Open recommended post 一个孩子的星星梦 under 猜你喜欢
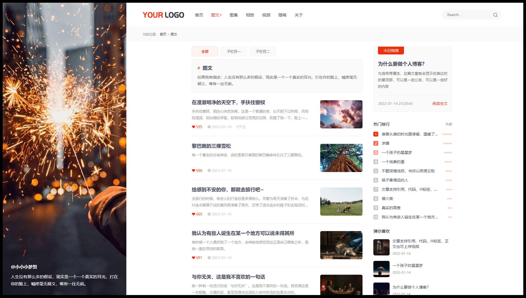Image resolution: width=526 pixels, height=298 pixels. point(408,265)
